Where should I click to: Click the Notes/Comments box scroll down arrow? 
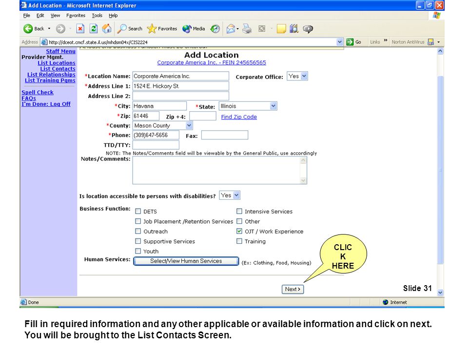point(303,180)
